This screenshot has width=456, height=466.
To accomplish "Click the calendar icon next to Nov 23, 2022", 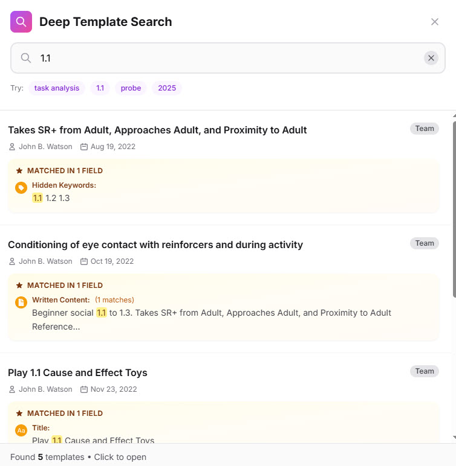I will point(84,389).
